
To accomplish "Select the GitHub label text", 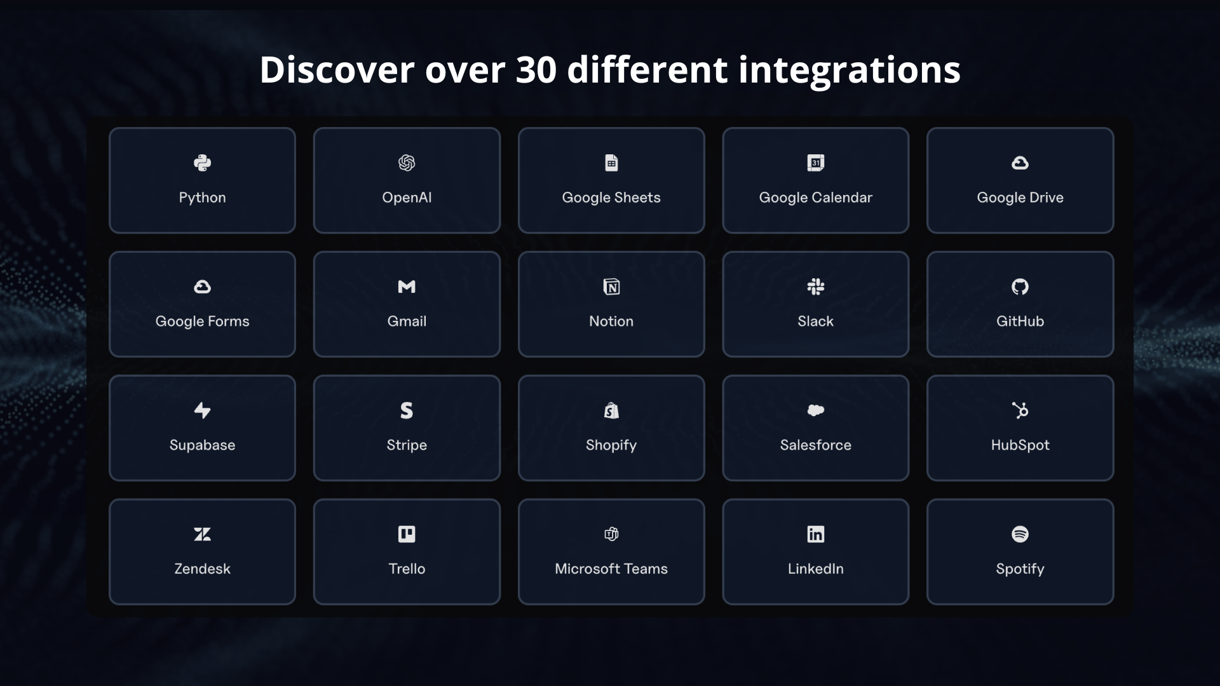I will tap(1020, 321).
